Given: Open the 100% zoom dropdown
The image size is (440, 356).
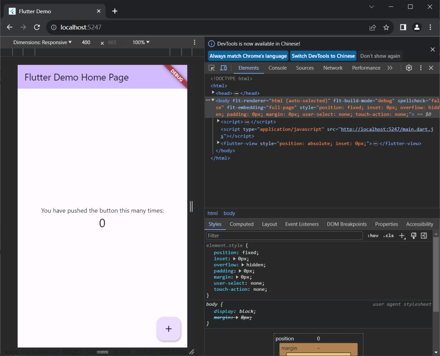Looking at the screenshot, I should tap(141, 42).
